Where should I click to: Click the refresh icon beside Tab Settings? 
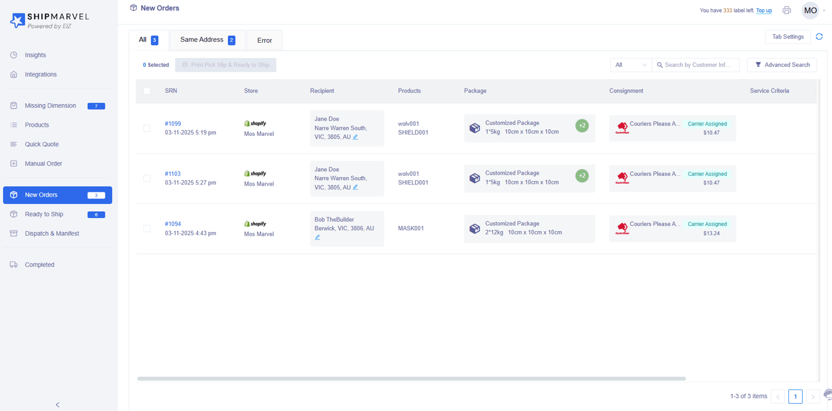(x=819, y=37)
